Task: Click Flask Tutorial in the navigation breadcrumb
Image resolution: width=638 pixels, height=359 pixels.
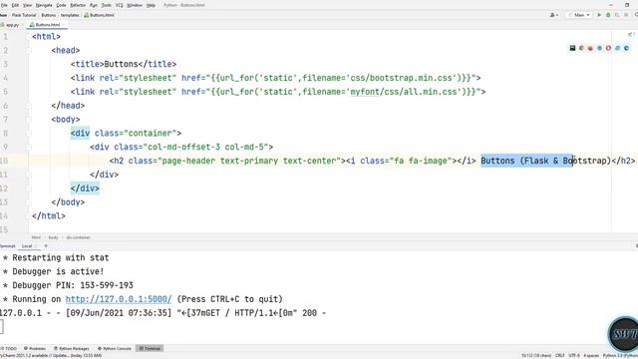Action: pos(24,15)
